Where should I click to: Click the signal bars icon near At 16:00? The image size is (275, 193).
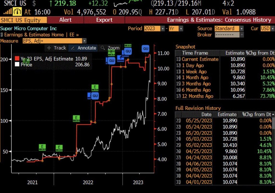pos(8,12)
